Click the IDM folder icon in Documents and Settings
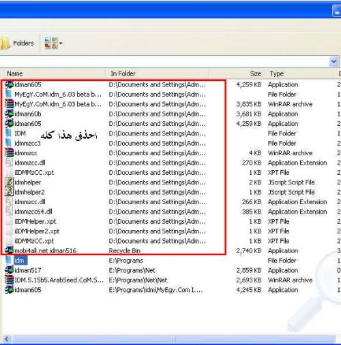Screen dimensions: 341x345 pos(9,133)
